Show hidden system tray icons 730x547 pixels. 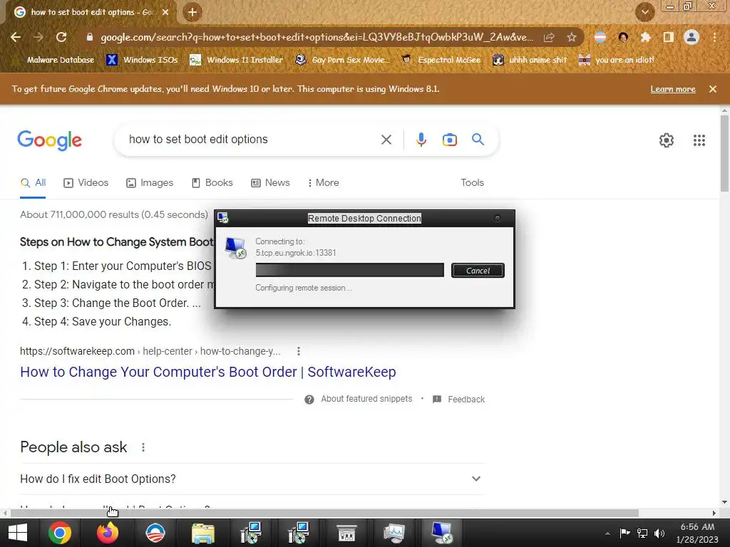coord(607,533)
